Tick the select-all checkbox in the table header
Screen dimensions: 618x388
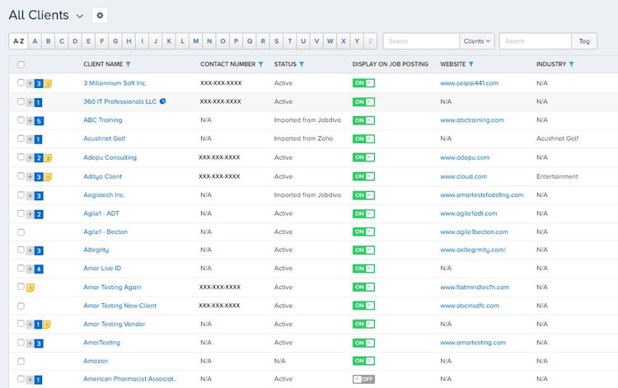[21, 64]
